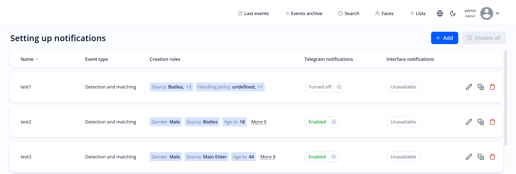The image size is (516, 174).
Task: Sort the table by Name column
Action: (x=37, y=59)
